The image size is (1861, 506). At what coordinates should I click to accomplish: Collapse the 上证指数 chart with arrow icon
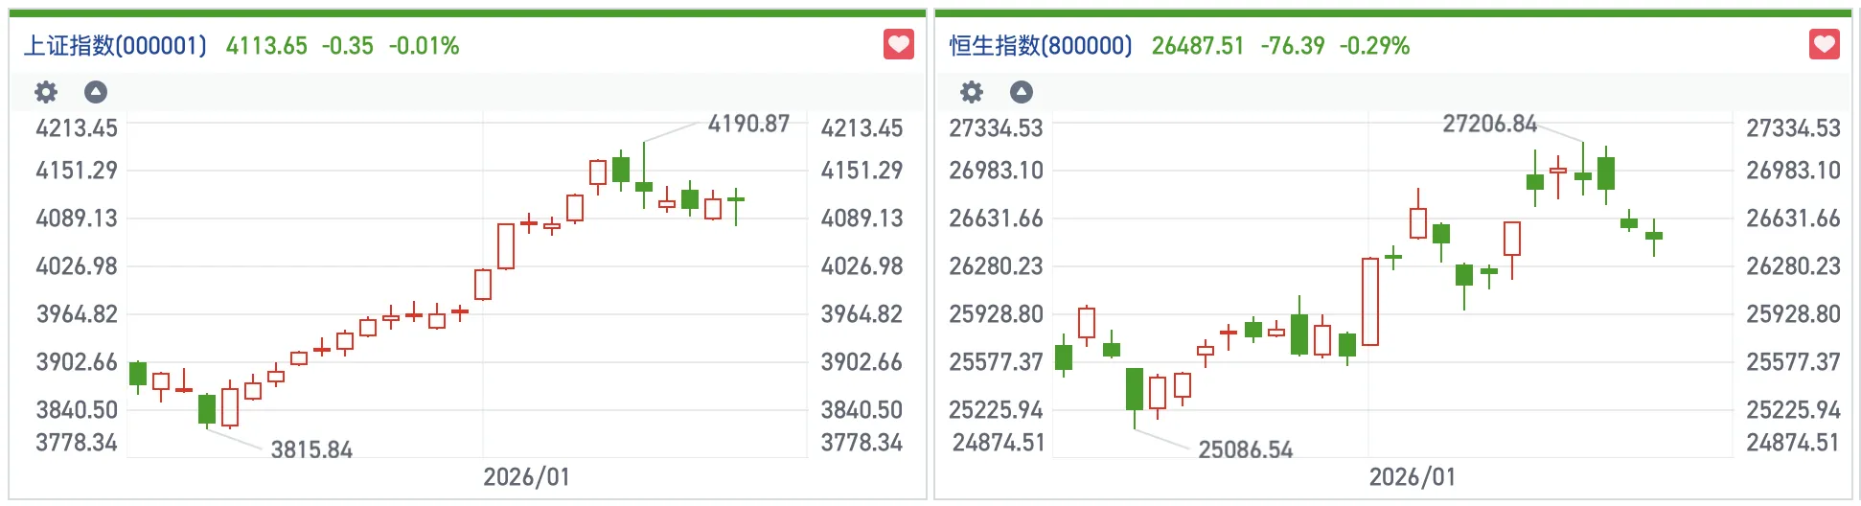pyautogui.click(x=96, y=92)
